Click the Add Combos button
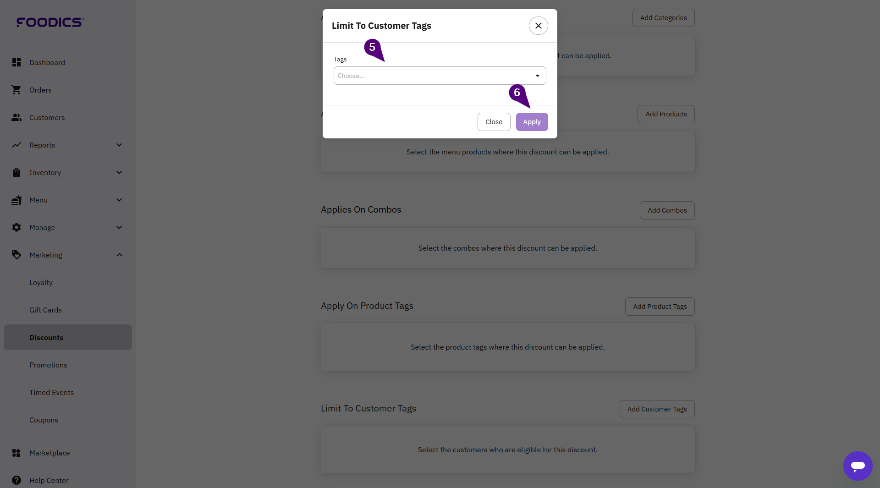This screenshot has width=880, height=488. tap(667, 210)
